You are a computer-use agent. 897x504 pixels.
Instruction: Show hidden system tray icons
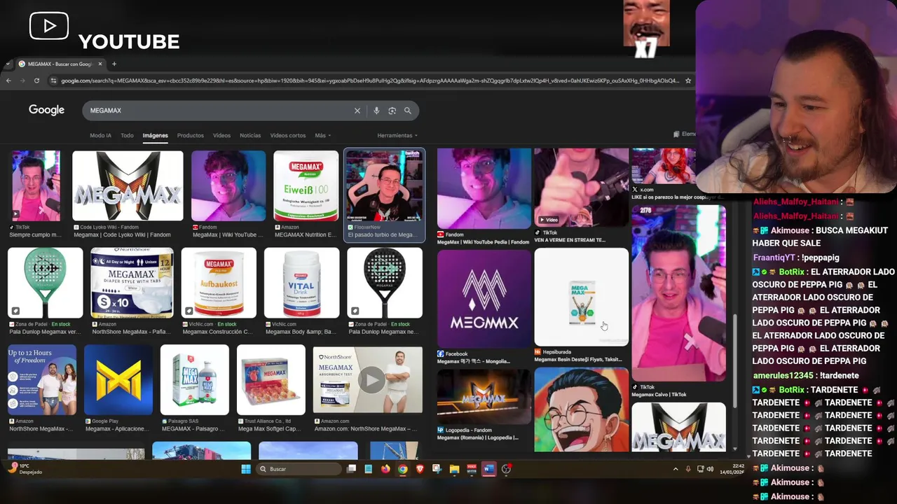(676, 469)
